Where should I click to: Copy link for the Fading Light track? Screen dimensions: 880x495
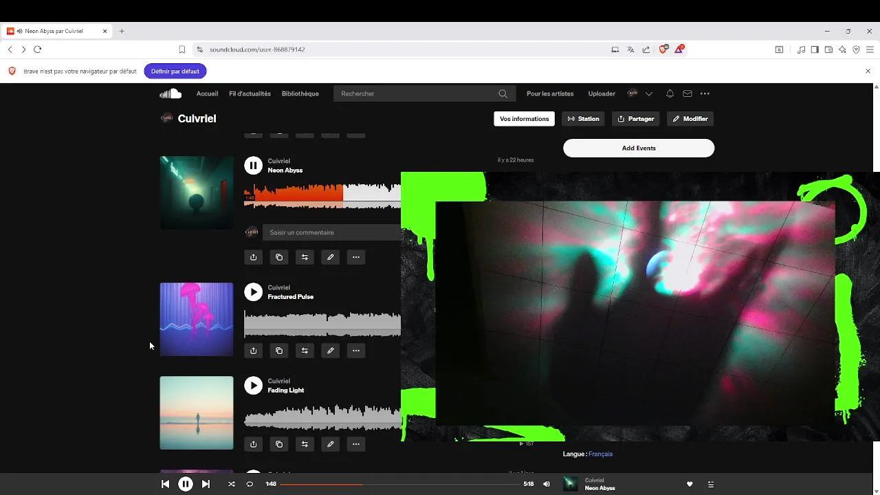point(279,444)
